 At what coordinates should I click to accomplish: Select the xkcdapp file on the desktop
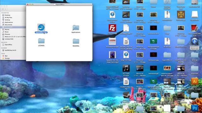(x=126, y=28)
